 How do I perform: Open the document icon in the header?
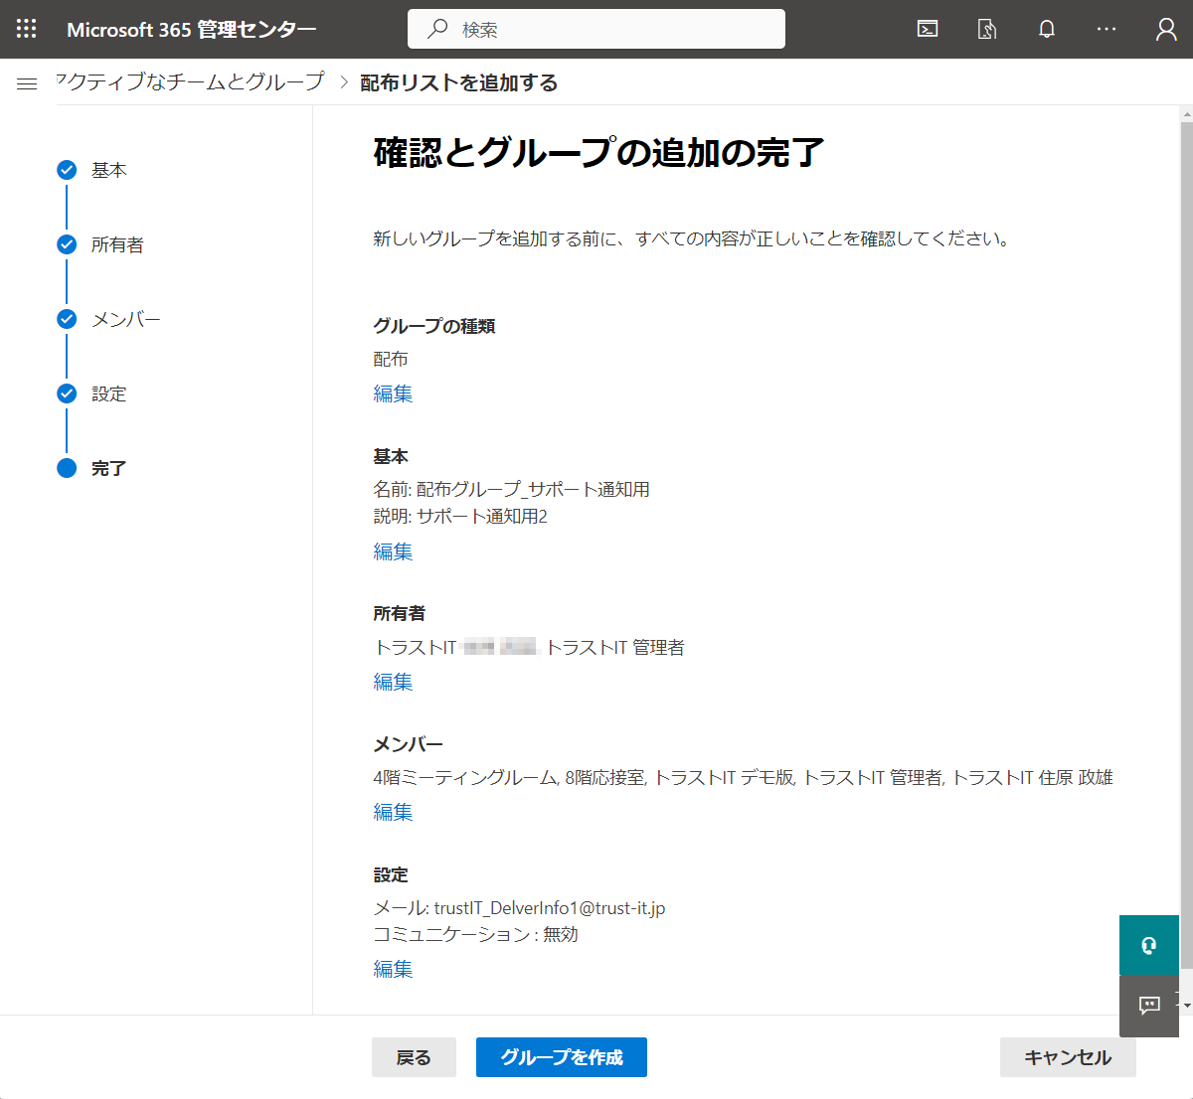(x=987, y=29)
